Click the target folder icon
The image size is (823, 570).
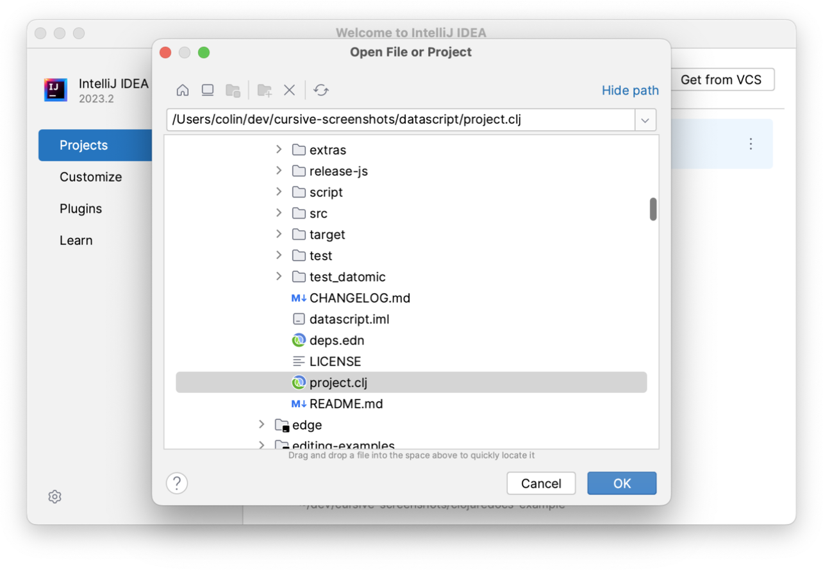[x=299, y=235]
